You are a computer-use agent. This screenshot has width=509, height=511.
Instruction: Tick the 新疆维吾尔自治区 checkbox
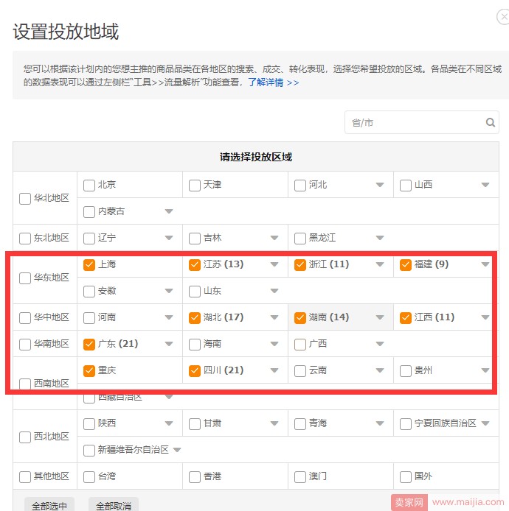pos(89,451)
